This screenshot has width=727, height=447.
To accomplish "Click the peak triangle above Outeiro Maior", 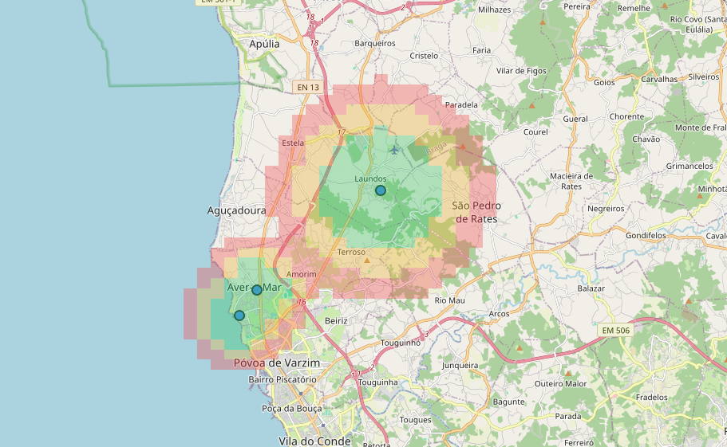I will pyautogui.click(x=567, y=373).
